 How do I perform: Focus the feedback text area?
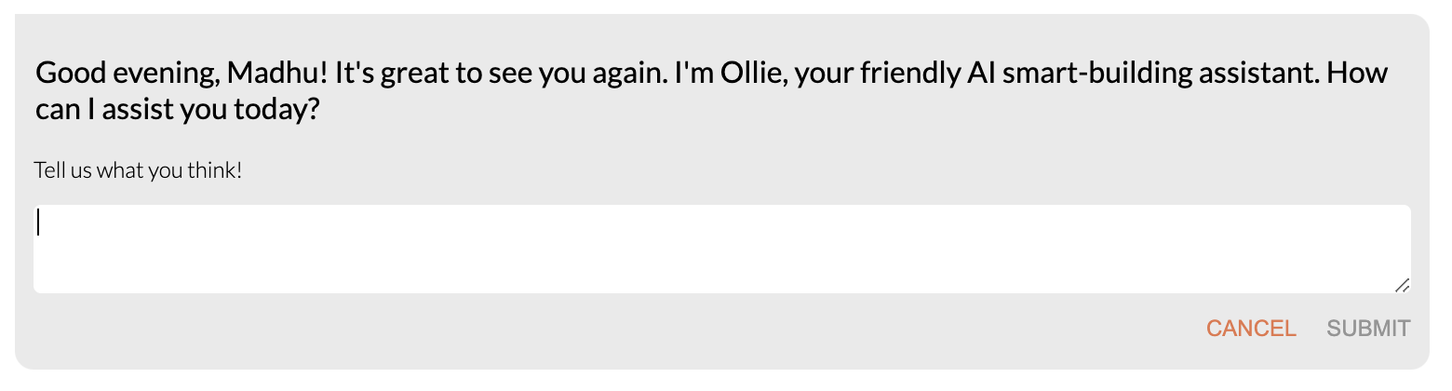tap(722, 249)
